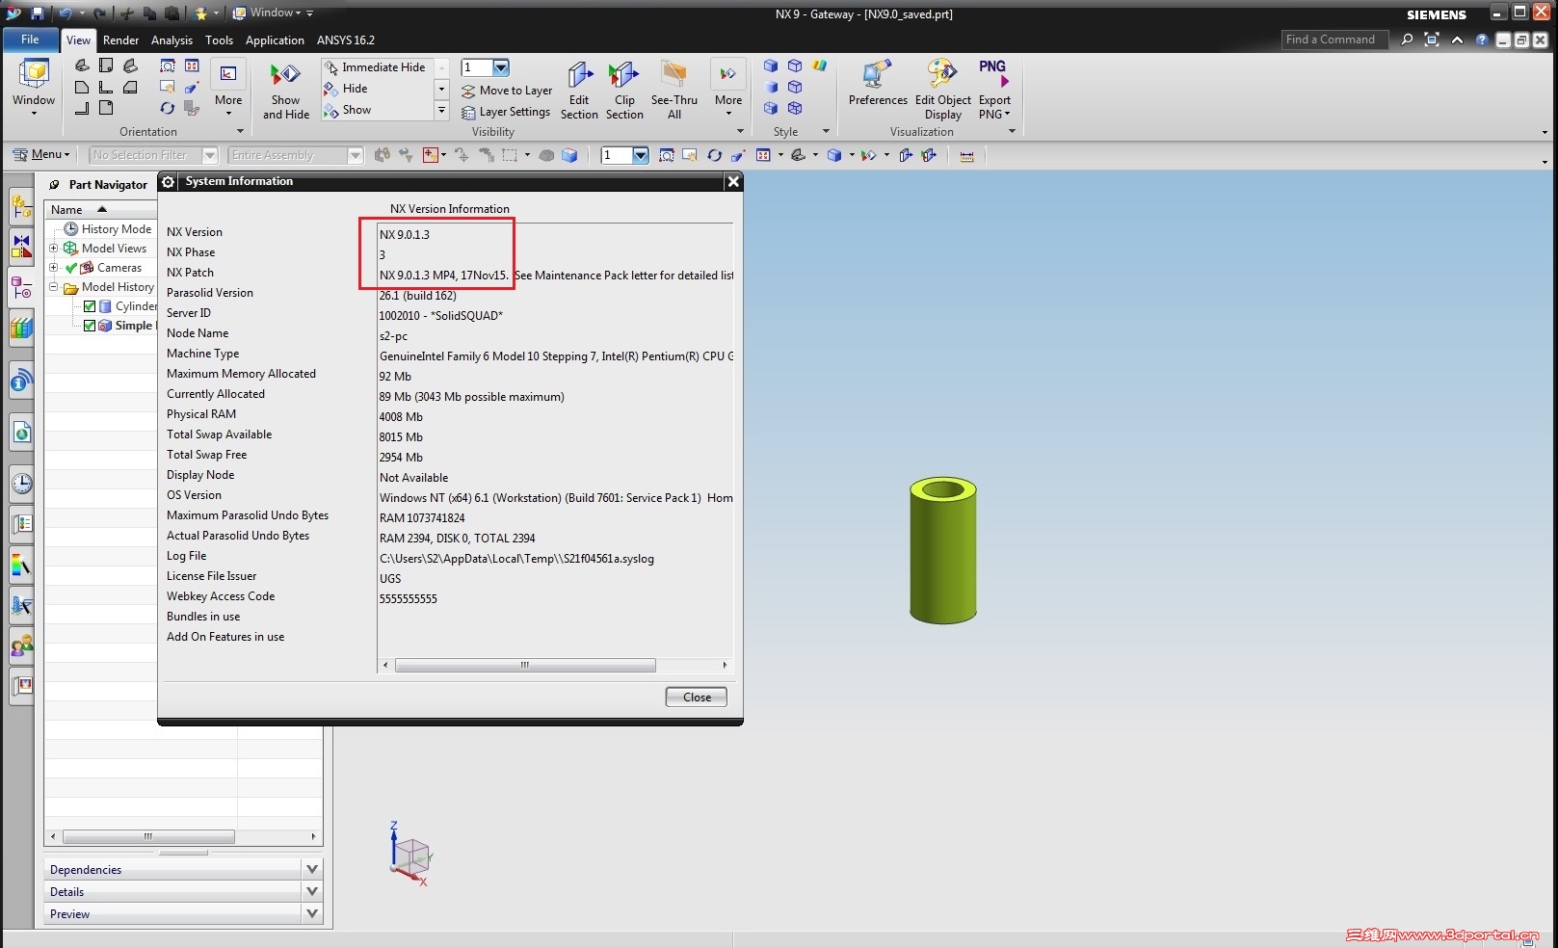Click the Measure ruler icon in the toolbar
Screen dimensions: 1558x948
click(x=966, y=155)
